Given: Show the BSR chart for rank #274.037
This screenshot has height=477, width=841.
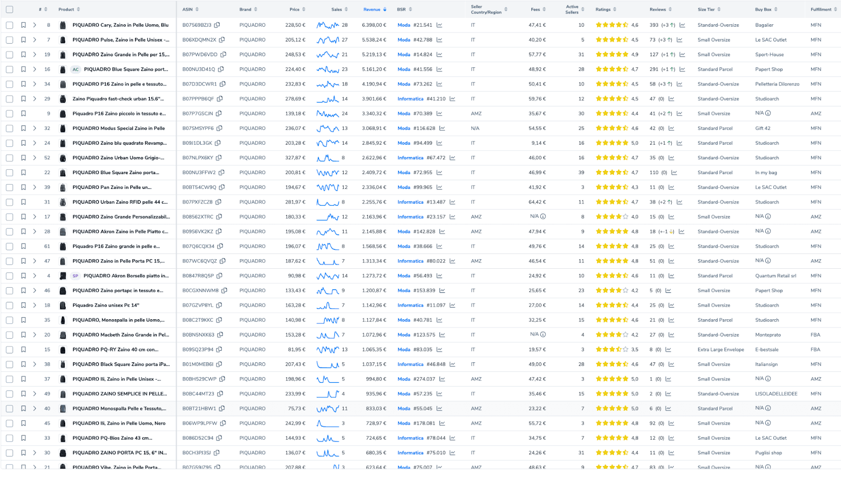Looking at the screenshot, I should (x=442, y=379).
